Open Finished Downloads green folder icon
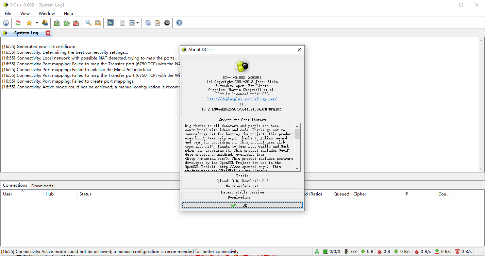 coord(67,23)
